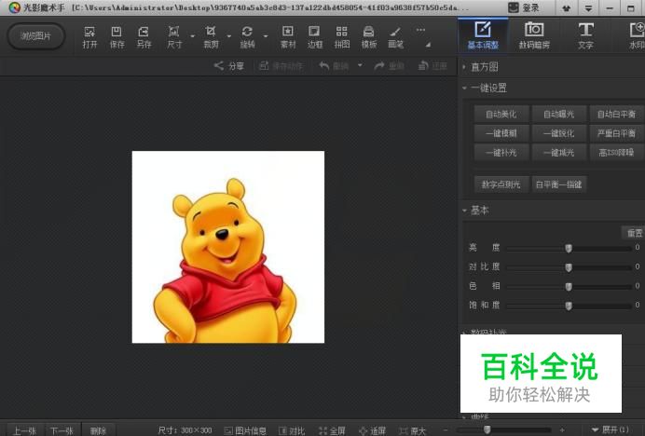Apply 一键减光 reduce light

click(x=558, y=153)
